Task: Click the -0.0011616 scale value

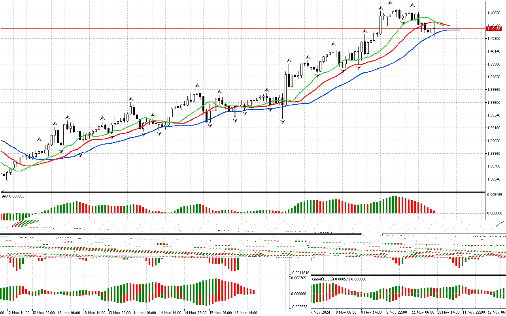Action: (300, 273)
